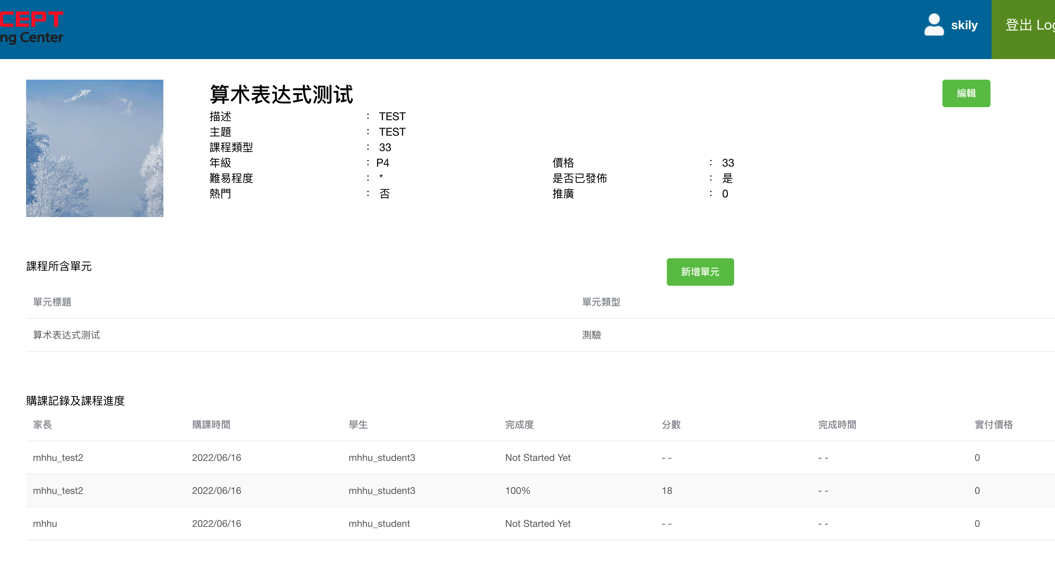Click the 課程類型 value 33
Screen dimensions: 1055x588
385,147
